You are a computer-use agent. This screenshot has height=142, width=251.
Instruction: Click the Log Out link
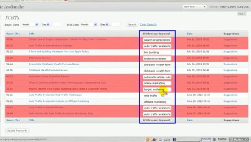[243, 7]
